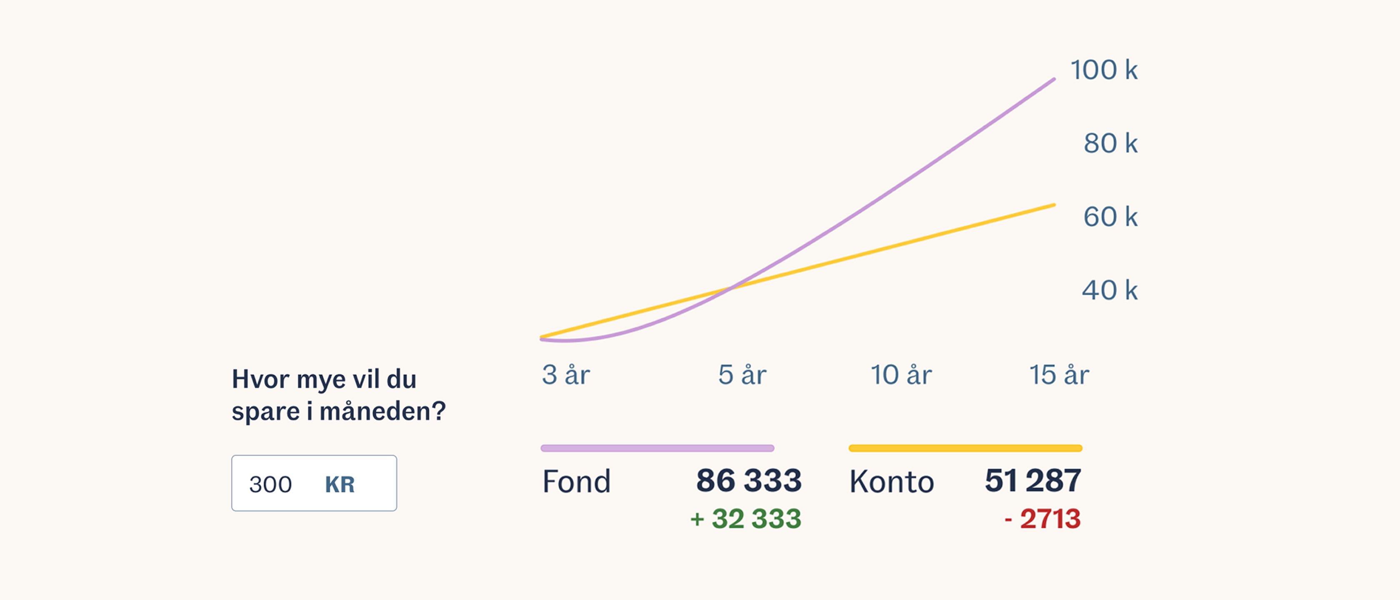Click the green + 32 333 gain value
This screenshot has width=1400, height=600.
coord(746,518)
